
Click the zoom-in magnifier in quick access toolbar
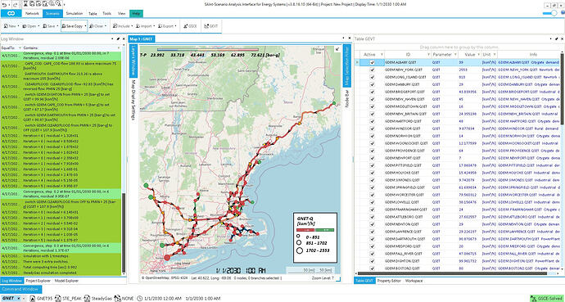pos(51,4)
